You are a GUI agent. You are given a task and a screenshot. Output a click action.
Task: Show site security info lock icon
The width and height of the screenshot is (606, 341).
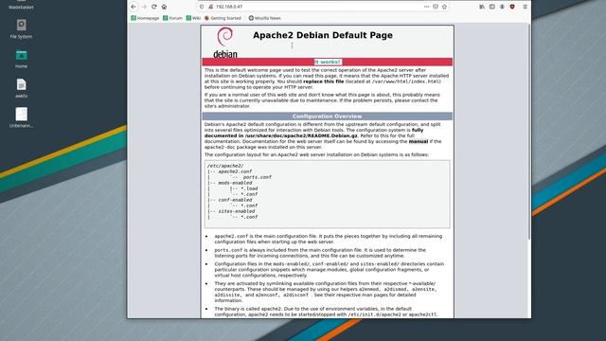[x=210, y=7]
